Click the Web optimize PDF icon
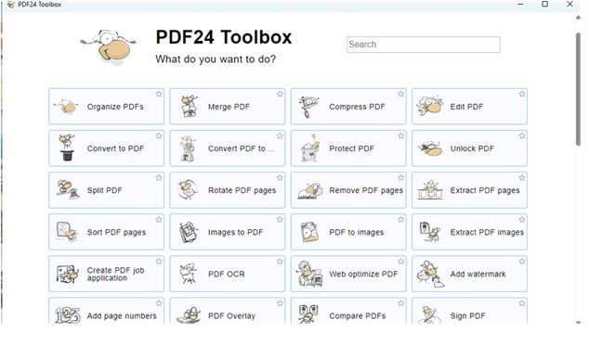 tap(309, 274)
